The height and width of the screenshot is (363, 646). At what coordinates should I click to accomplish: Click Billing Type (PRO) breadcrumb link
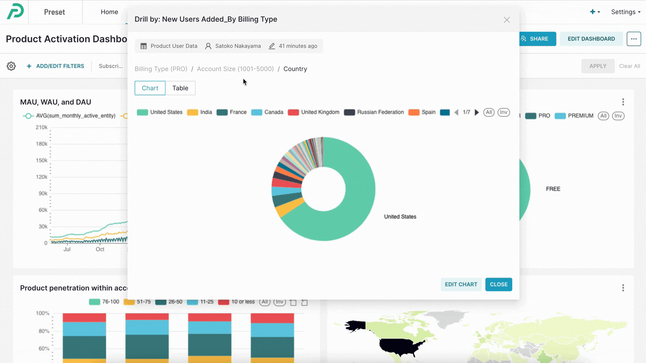[161, 69]
